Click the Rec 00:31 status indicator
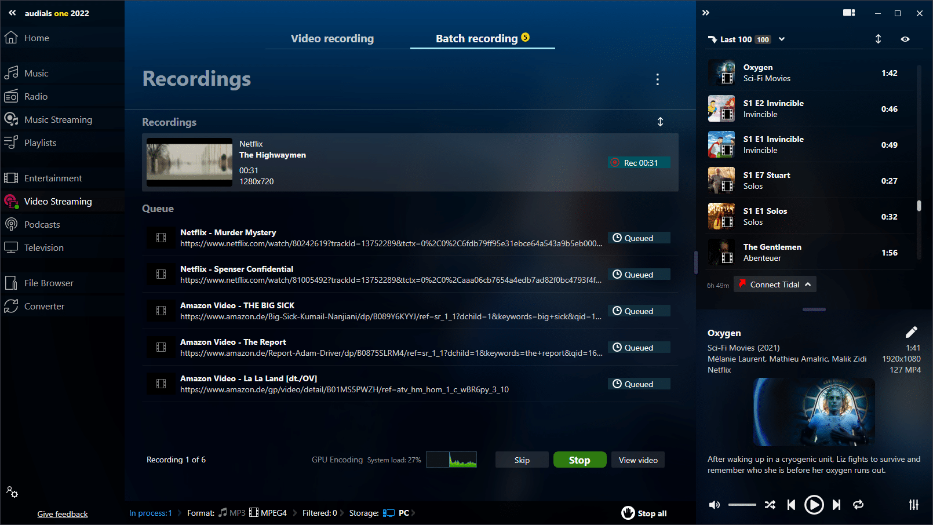 coord(639,163)
